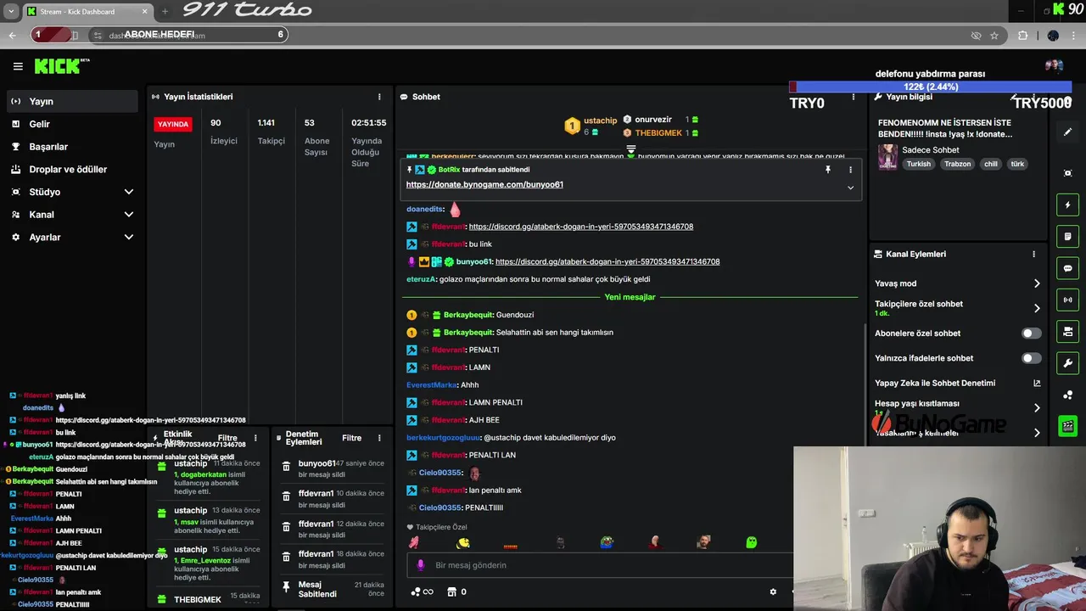Open the chat bubble icon in right toolbar
Screen dimensions: 1086x611
[x=1067, y=268]
